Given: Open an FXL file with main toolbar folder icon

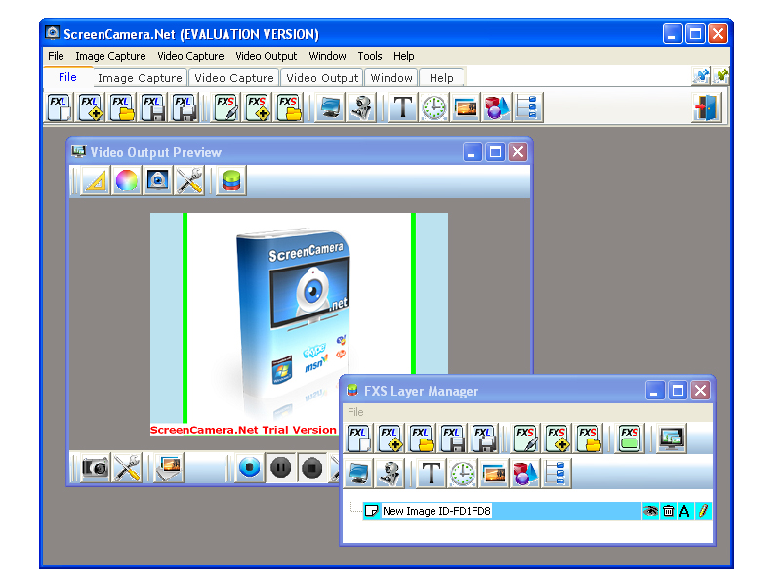Looking at the screenshot, I should pos(122,107).
